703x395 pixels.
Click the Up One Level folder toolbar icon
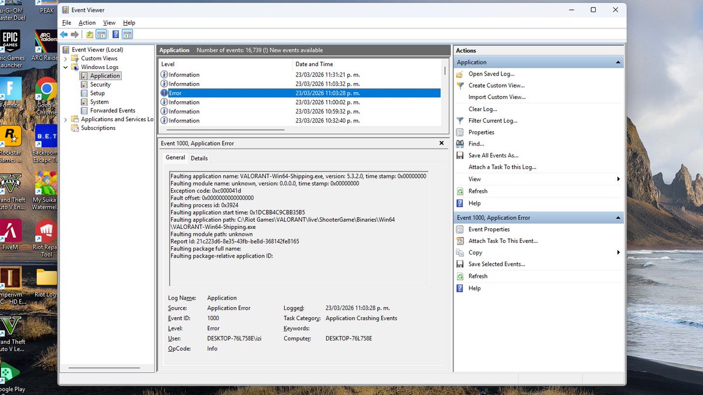(90, 35)
